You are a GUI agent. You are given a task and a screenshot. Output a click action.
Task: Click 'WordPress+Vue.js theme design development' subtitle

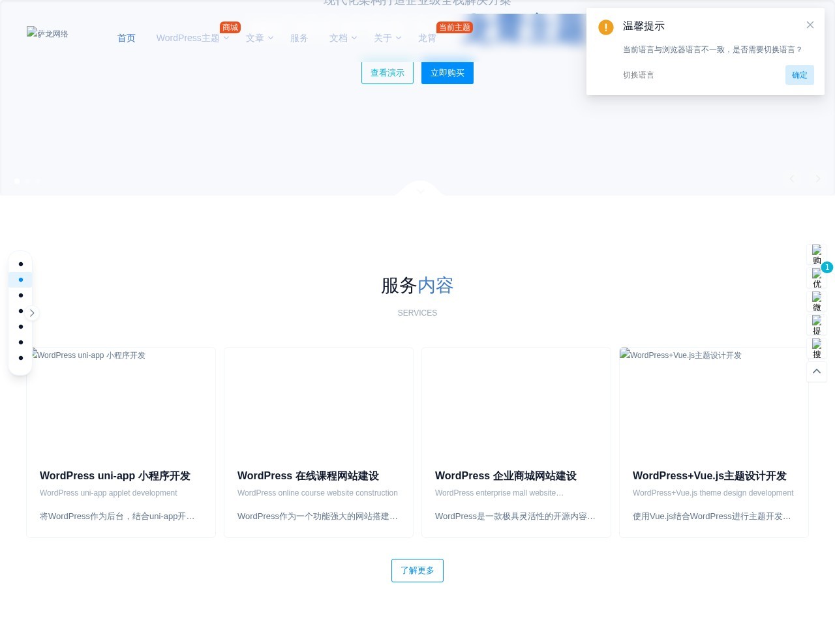[713, 493]
